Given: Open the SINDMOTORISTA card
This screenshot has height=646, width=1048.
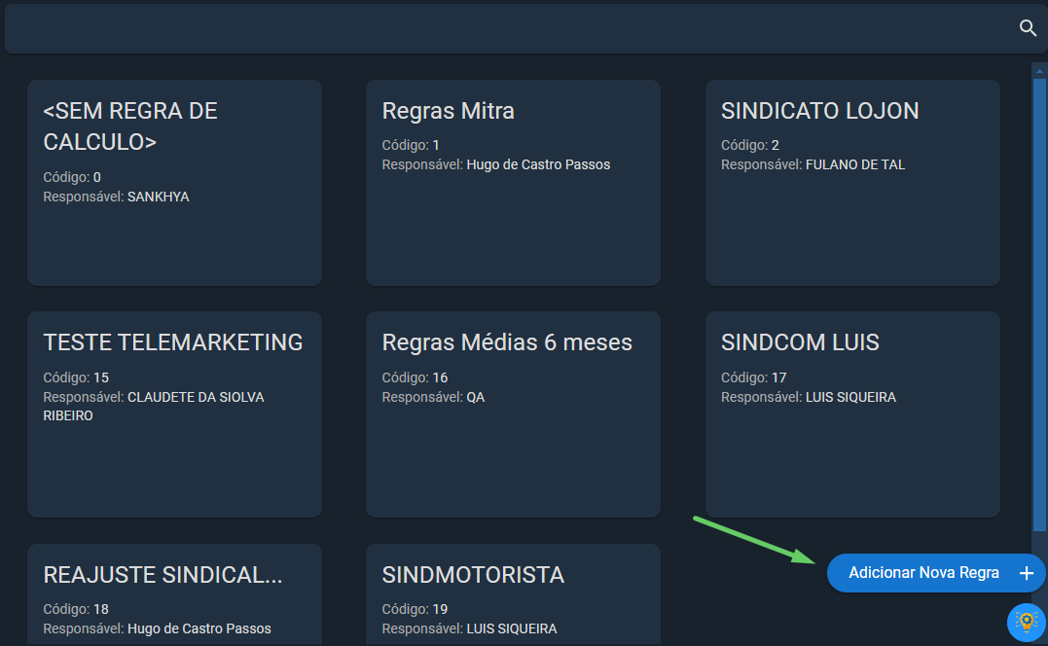Looking at the screenshot, I should pos(514,594).
